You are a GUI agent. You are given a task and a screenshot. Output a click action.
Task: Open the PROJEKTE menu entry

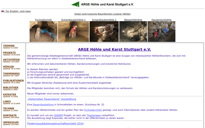10,53
